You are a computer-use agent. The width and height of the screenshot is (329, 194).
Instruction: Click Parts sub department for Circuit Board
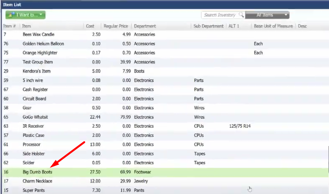tap(199, 99)
